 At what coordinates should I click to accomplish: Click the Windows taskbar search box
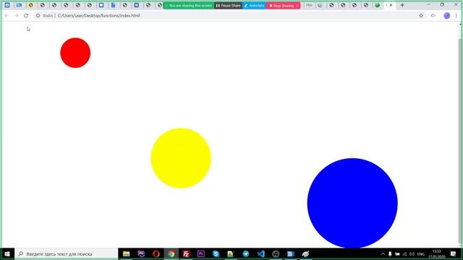pyautogui.click(x=67, y=253)
